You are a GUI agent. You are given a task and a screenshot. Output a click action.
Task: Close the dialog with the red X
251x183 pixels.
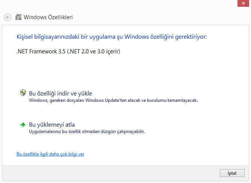[243, 3]
